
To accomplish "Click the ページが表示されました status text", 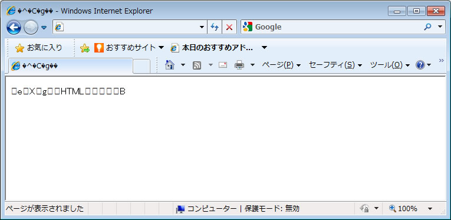I will click(x=45, y=208).
